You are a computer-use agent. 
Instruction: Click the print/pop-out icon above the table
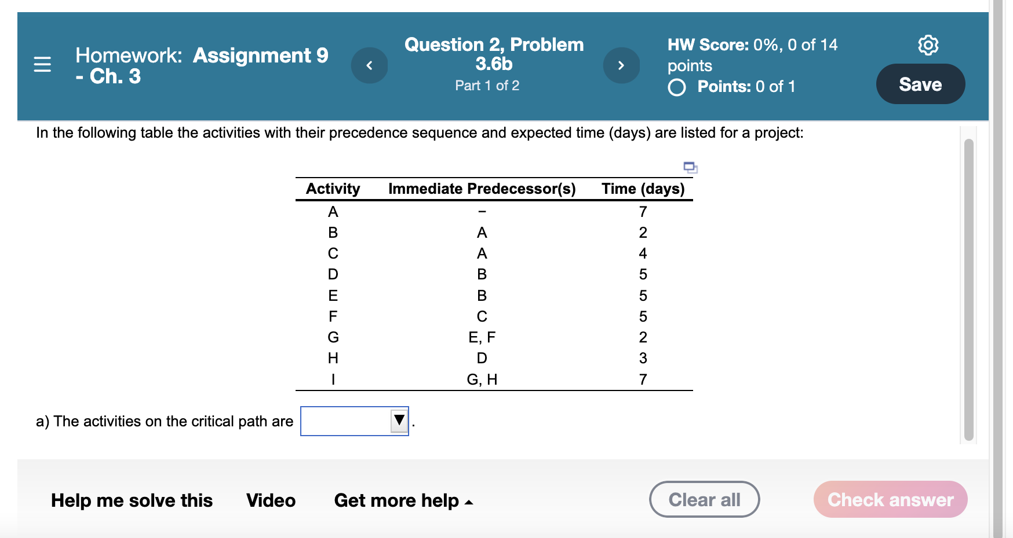[x=691, y=168]
